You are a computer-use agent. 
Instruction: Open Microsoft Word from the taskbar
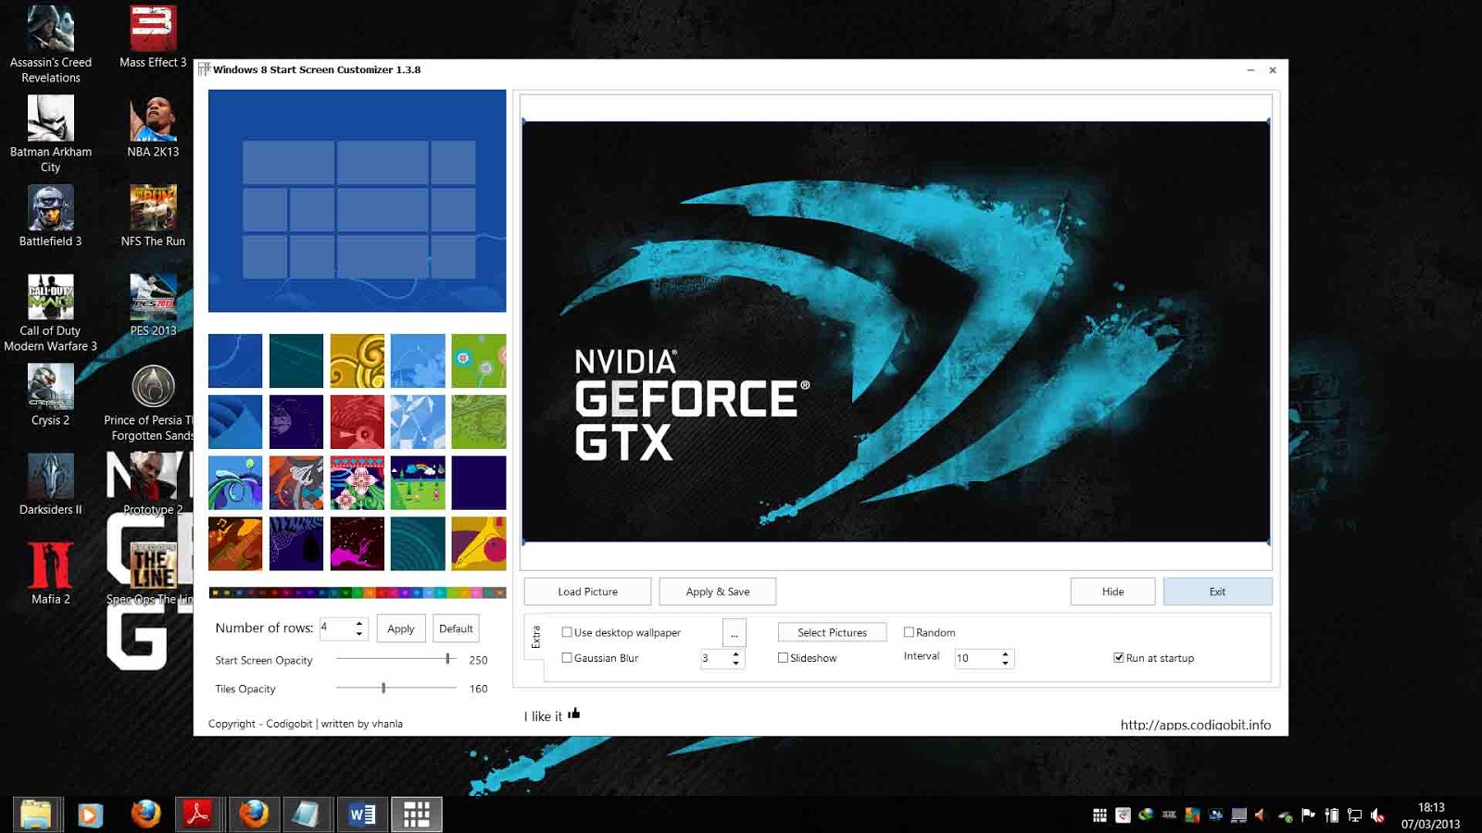[362, 814]
